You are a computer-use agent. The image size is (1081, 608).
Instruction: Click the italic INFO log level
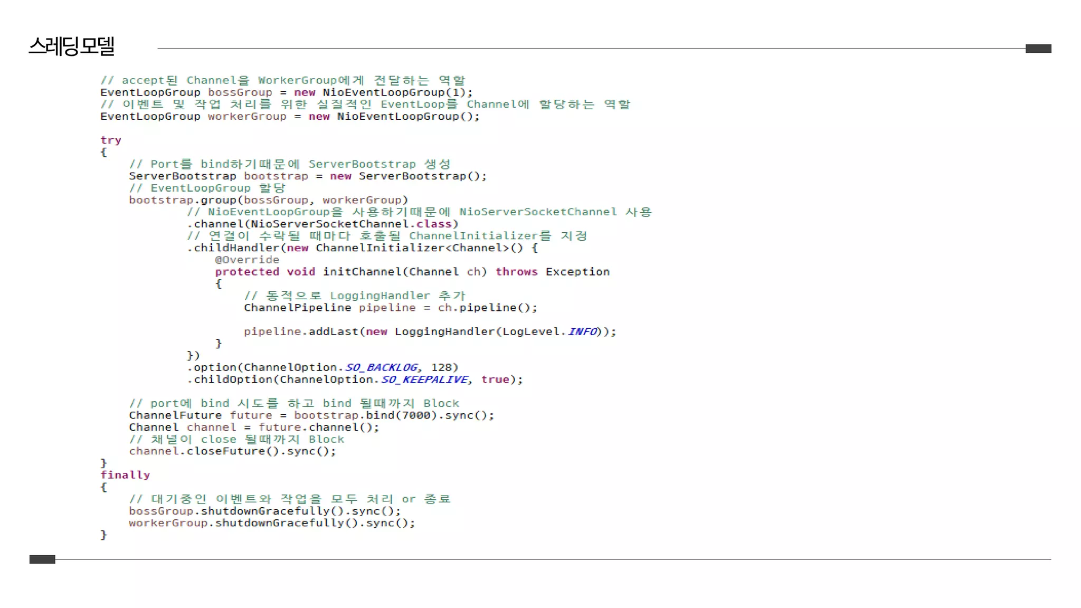(583, 331)
